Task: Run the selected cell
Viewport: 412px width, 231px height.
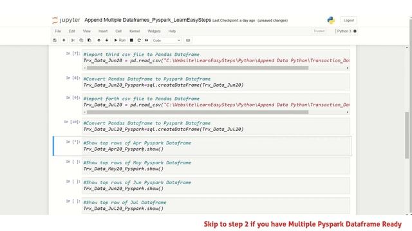Action: pos(120,40)
